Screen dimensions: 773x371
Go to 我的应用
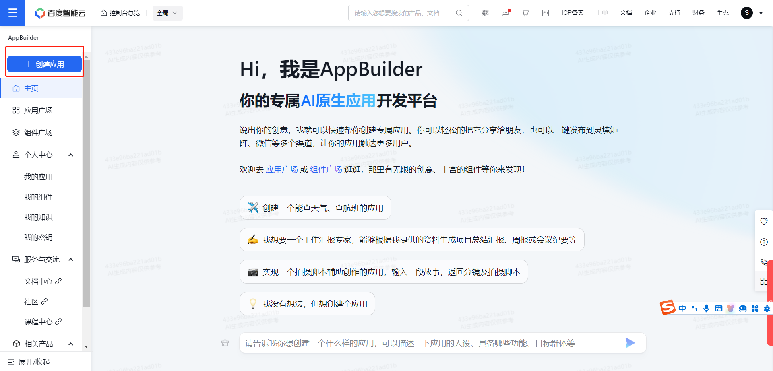38,177
